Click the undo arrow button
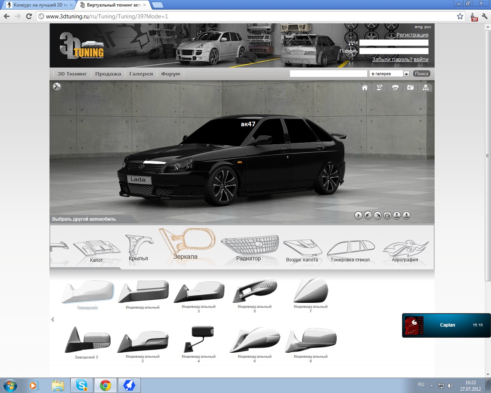Image resolution: width=491 pixels, height=393 pixels. coord(368,215)
